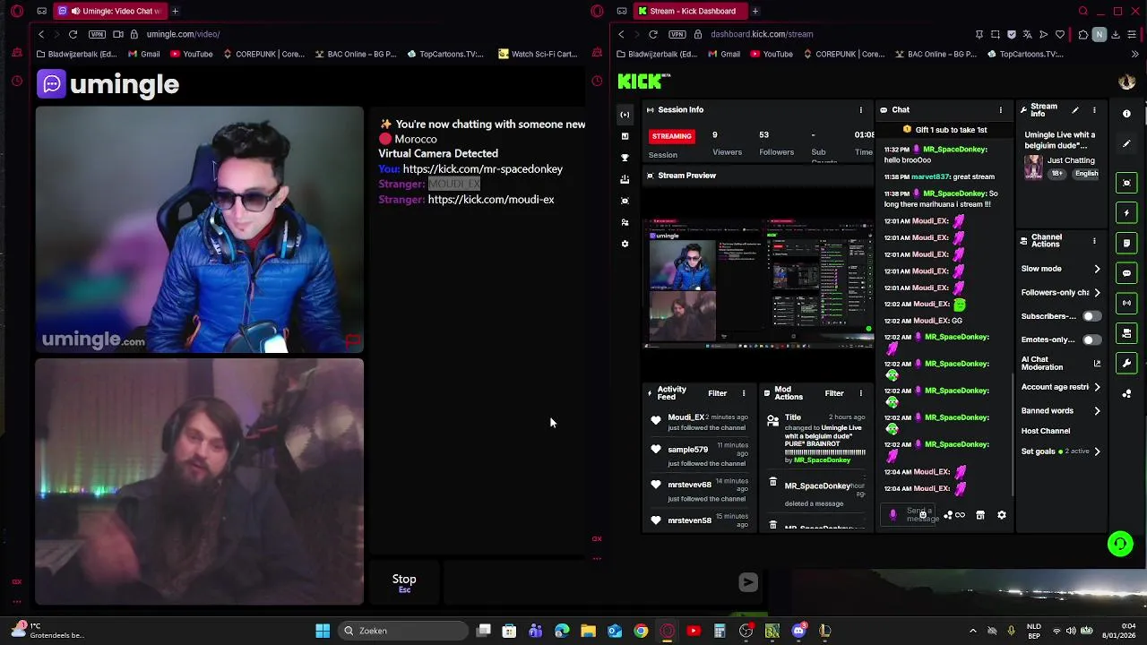Toggle Subscribers-only chat switch
The image size is (1147, 645).
pos(1091,316)
